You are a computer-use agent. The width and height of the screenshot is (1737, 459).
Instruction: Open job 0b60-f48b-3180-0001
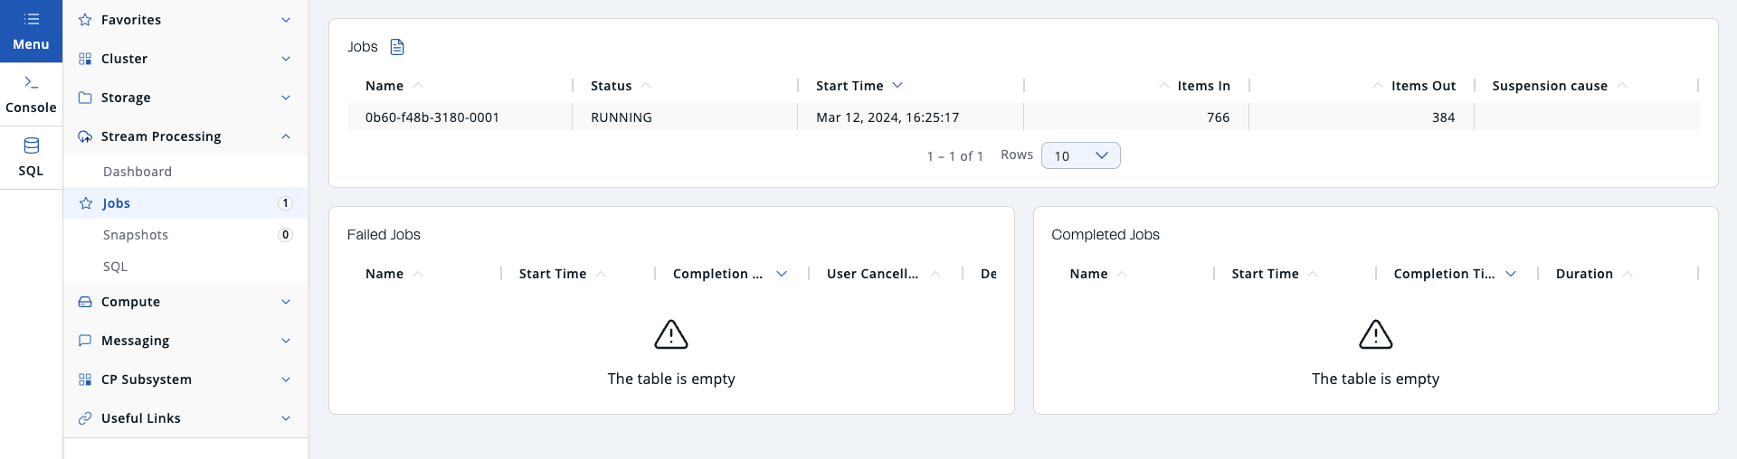[432, 117]
